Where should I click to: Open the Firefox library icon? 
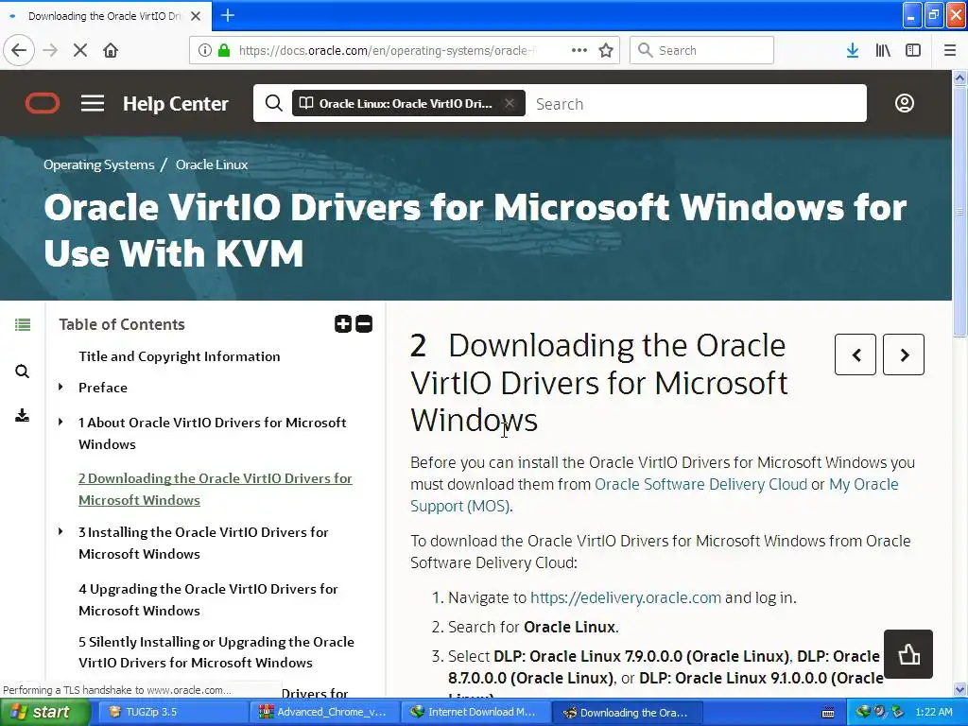(883, 51)
